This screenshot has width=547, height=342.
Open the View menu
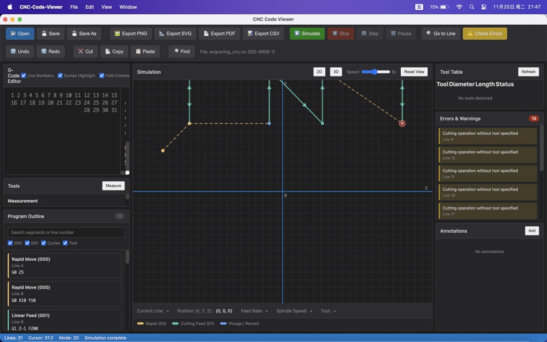click(107, 7)
